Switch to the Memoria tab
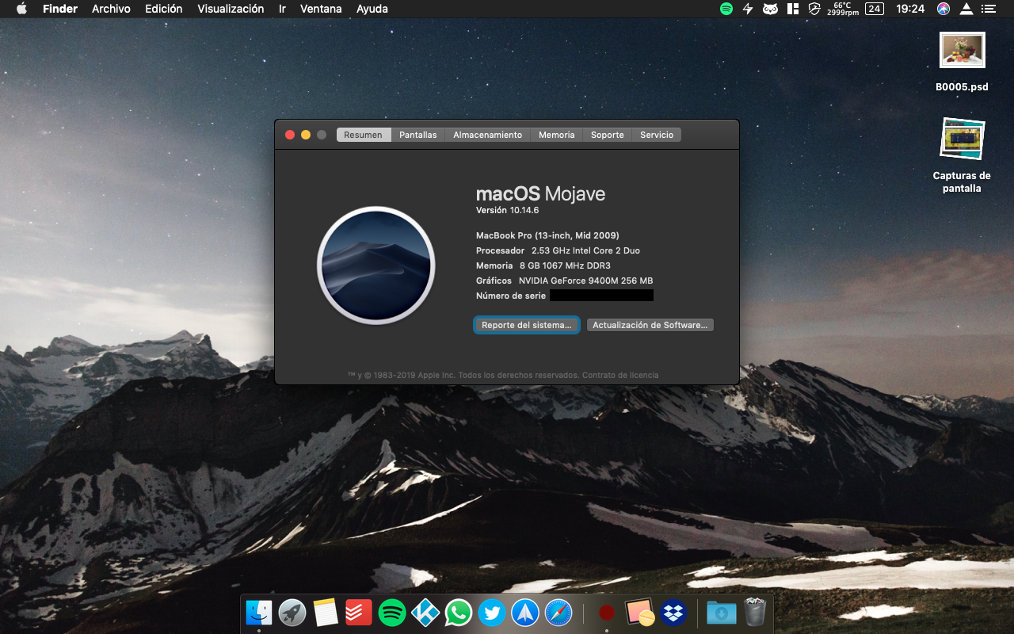Viewport: 1014px width, 634px height. (556, 135)
